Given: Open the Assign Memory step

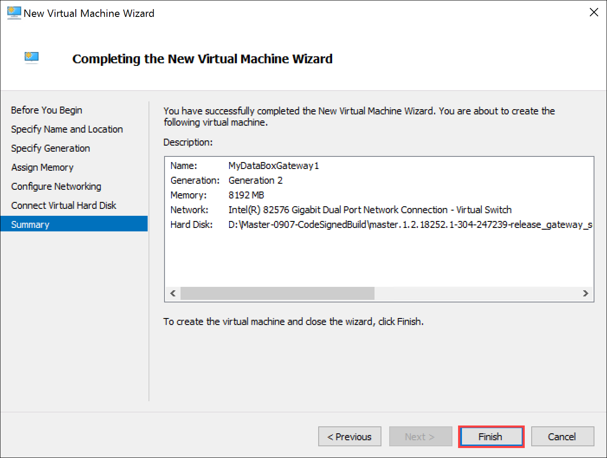Looking at the screenshot, I should [42, 167].
